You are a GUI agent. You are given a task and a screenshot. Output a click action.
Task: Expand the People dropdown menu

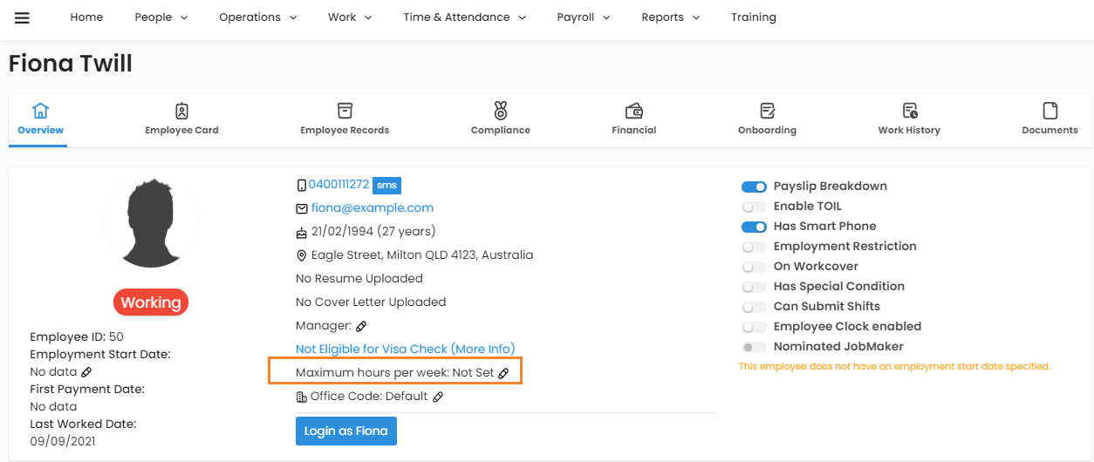[x=161, y=17]
